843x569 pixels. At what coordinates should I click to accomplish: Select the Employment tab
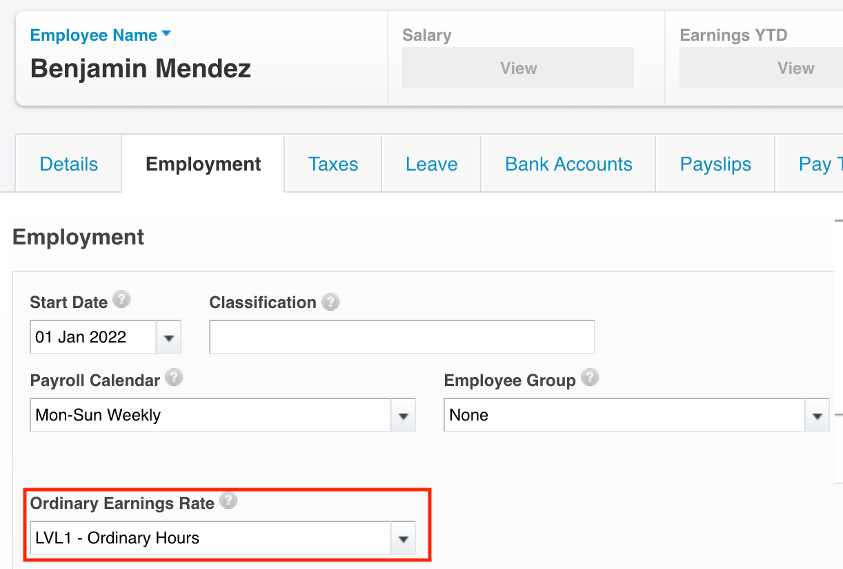coord(202,164)
